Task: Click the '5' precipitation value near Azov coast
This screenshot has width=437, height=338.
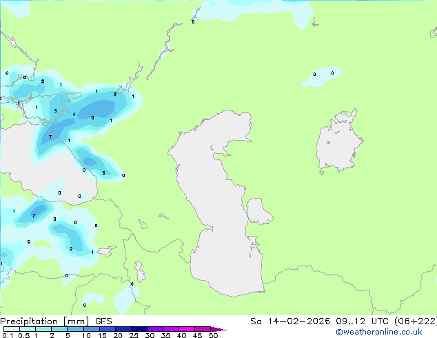Action: (x=115, y=94)
